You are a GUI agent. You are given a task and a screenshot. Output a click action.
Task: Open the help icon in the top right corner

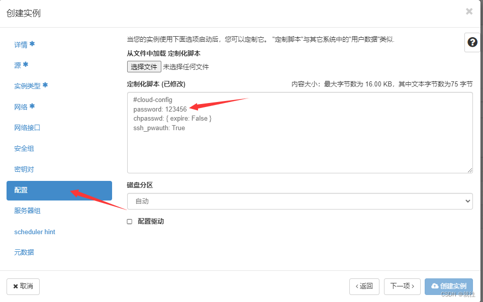[471, 43]
